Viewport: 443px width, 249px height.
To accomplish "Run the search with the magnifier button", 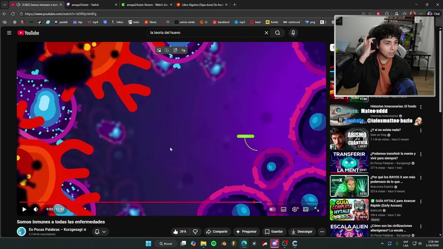I will tap(278, 33).
